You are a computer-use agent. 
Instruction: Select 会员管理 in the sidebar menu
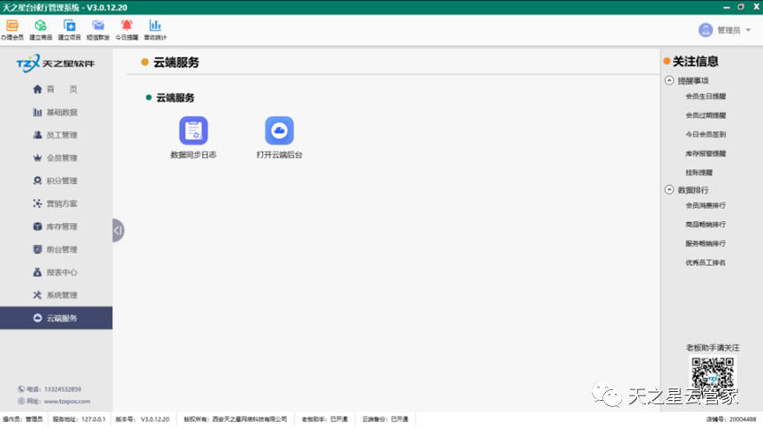61,159
